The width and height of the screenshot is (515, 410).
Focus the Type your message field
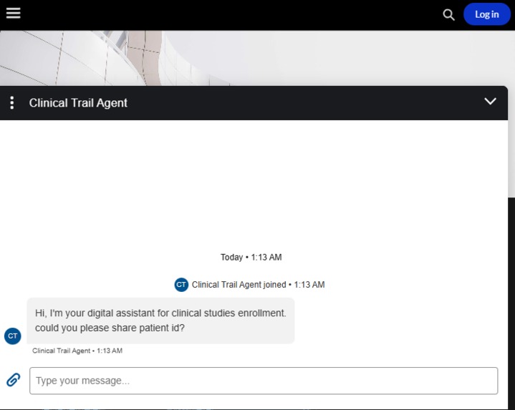point(264,381)
